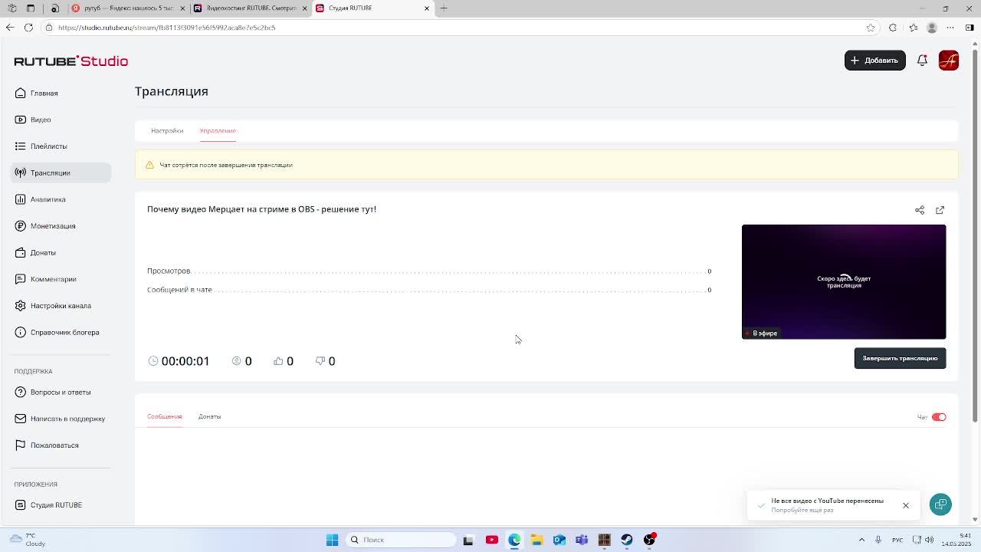Switch to the Управление tab
Image resolution: width=981 pixels, height=552 pixels.
click(x=218, y=130)
